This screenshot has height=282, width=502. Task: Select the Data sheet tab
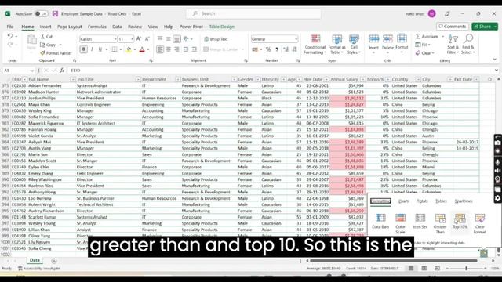(35, 260)
